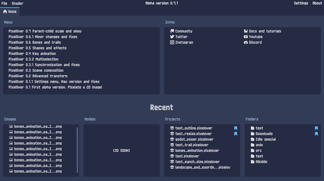Open the test_resize.pixelover project
The width and height of the screenshot is (324, 181).
tap(193, 134)
